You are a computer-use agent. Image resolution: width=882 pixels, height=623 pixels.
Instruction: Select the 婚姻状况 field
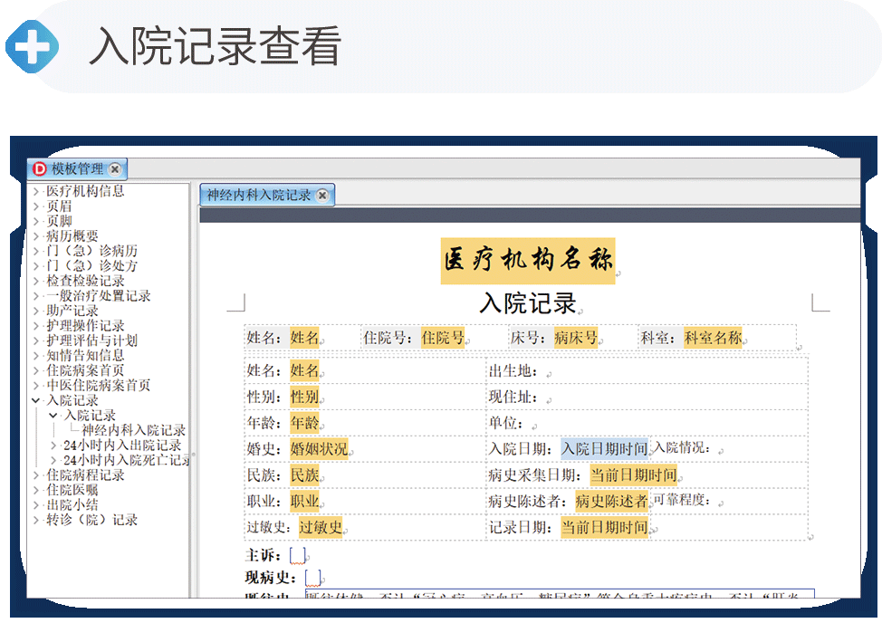(318, 448)
